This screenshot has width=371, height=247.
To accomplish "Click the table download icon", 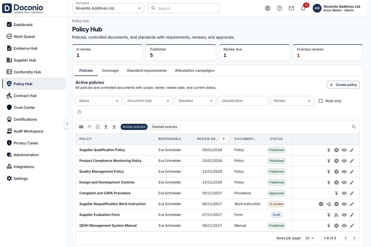I will coord(106,127).
